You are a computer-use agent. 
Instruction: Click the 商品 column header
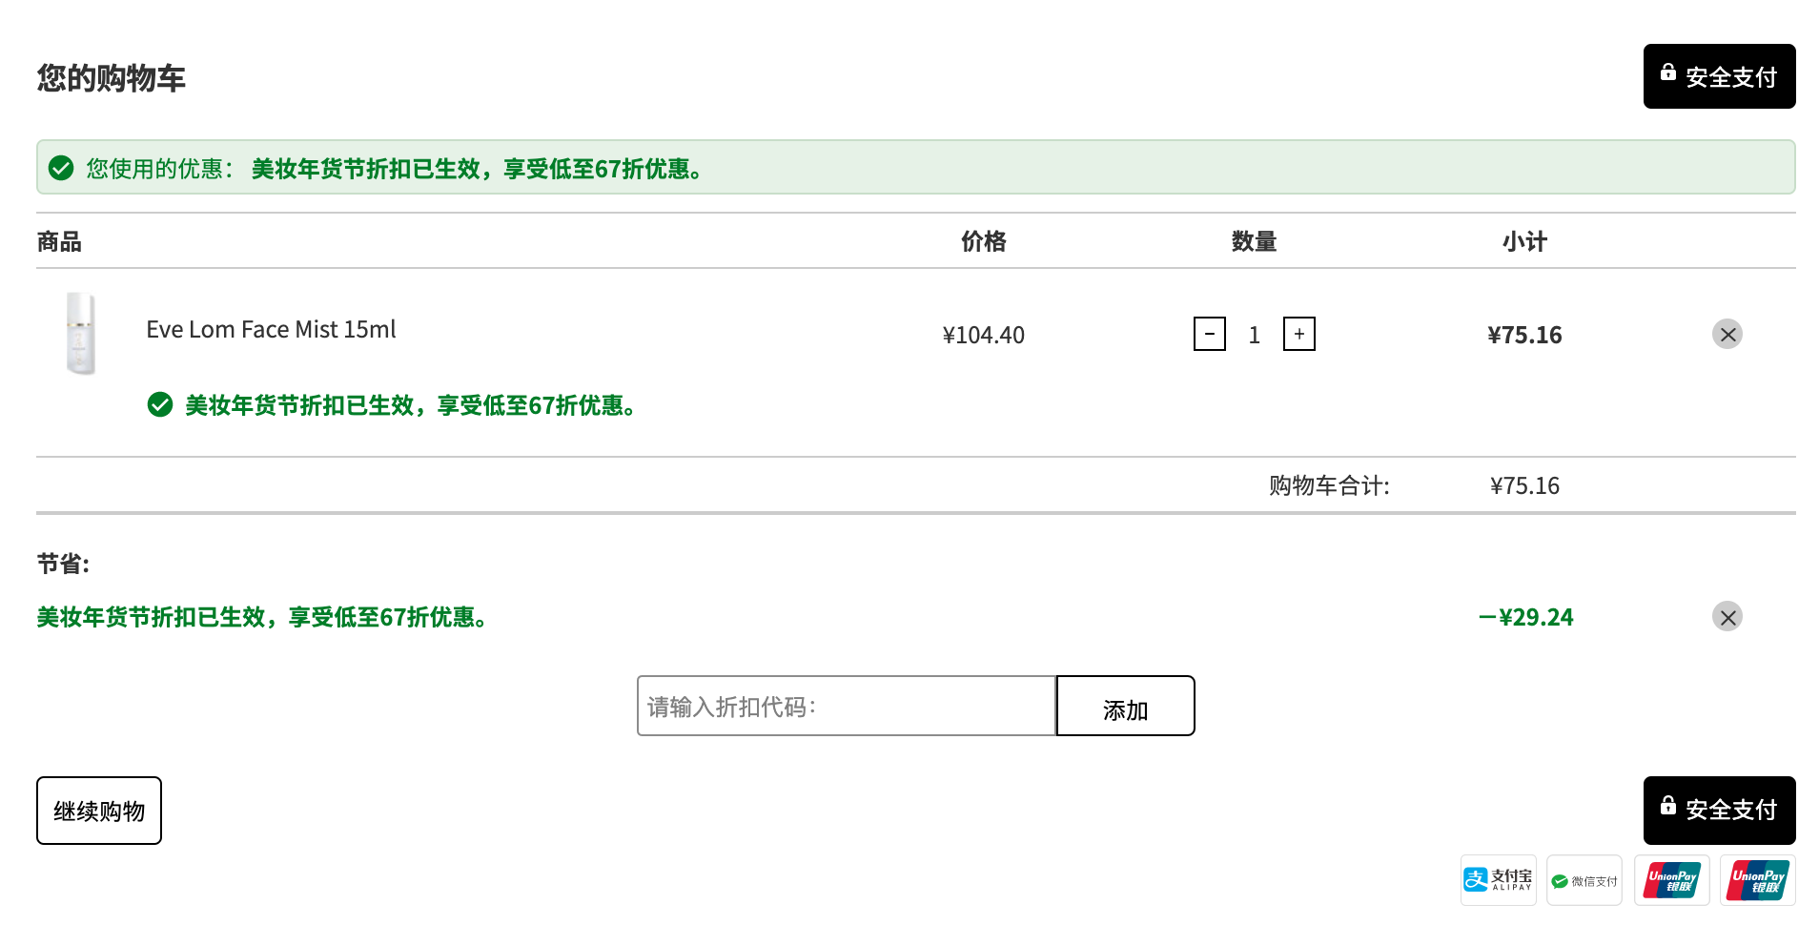point(59,241)
